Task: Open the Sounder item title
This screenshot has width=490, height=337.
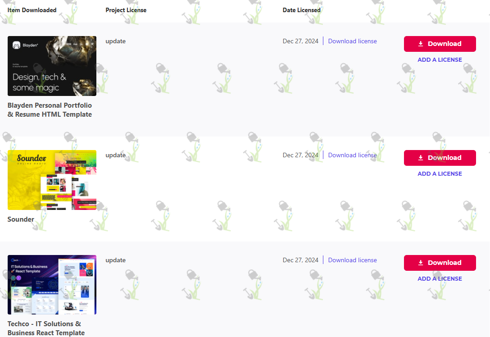Action: pyautogui.click(x=21, y=219)
